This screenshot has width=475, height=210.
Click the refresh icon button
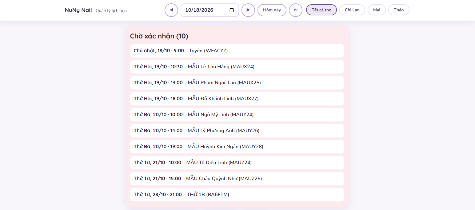tap(296, 10)
